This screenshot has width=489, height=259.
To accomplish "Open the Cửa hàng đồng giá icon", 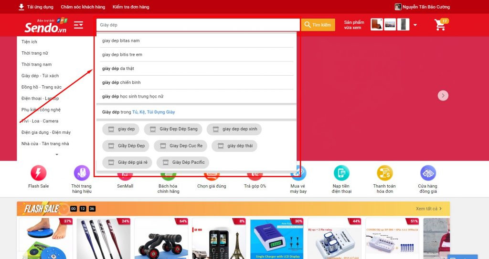I will point(427,173).
